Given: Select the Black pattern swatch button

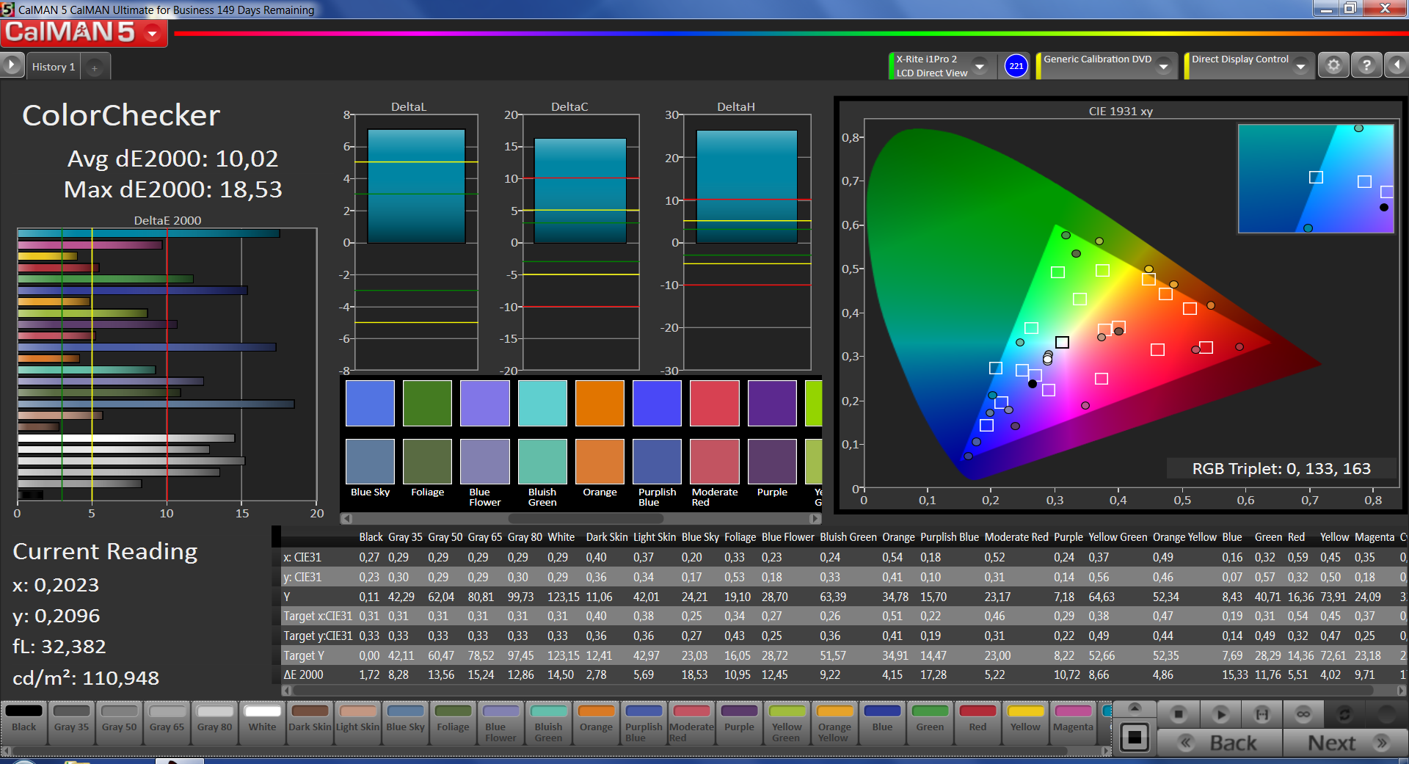Looking at the screenshot, I should [24, 723].
